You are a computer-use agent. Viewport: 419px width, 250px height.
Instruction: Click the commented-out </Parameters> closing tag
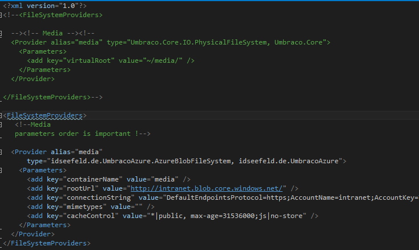(45, 70)
